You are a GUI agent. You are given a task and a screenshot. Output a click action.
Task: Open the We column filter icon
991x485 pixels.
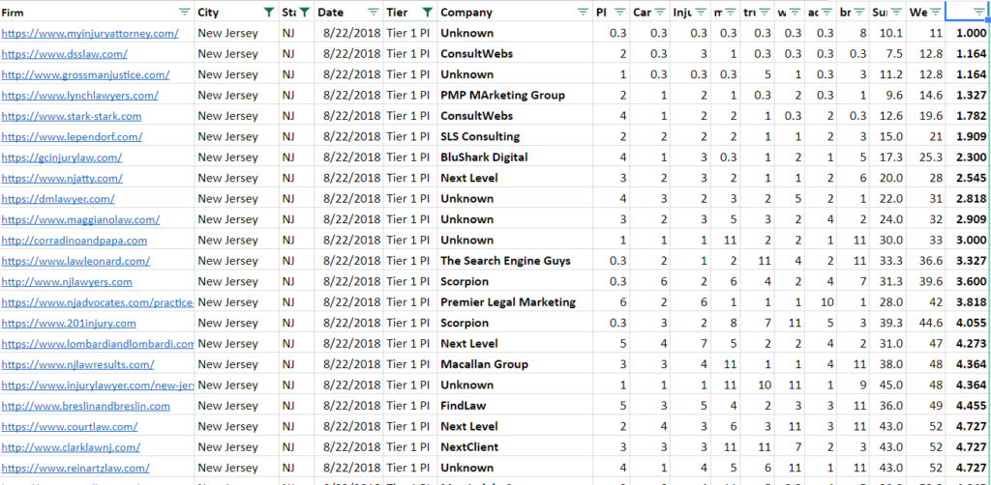(x=935, y=12)
